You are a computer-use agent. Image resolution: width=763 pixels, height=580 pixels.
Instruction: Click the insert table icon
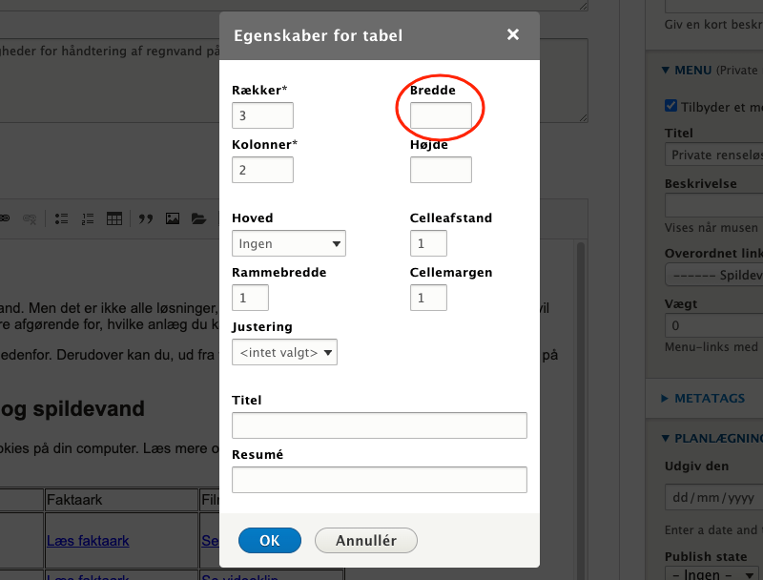tap(114, 218)
